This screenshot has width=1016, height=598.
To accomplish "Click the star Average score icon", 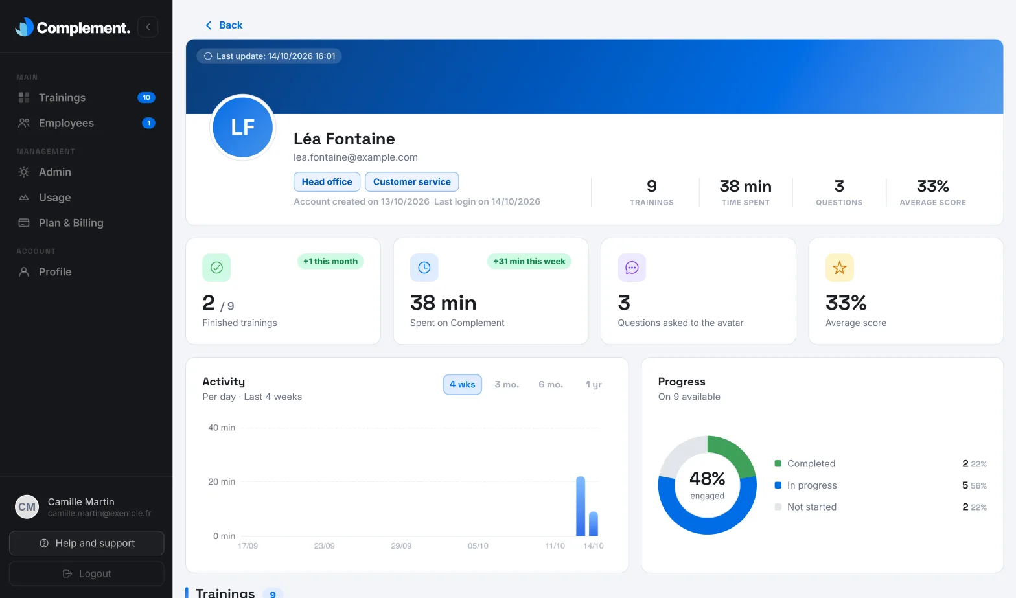I will coord(840,268).
